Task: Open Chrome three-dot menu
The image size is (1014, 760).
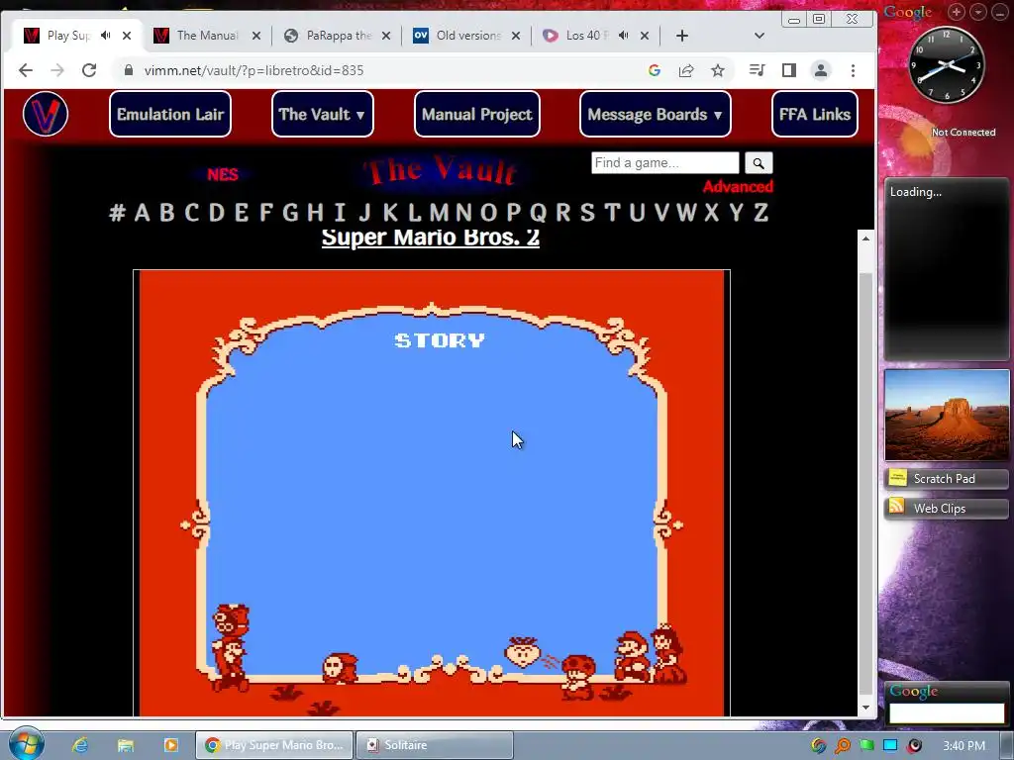Action: pos(853,70)
